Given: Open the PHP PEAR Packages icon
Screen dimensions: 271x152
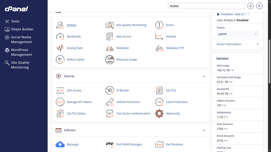Looking at the screenshot, I should (x=110, y=145).
